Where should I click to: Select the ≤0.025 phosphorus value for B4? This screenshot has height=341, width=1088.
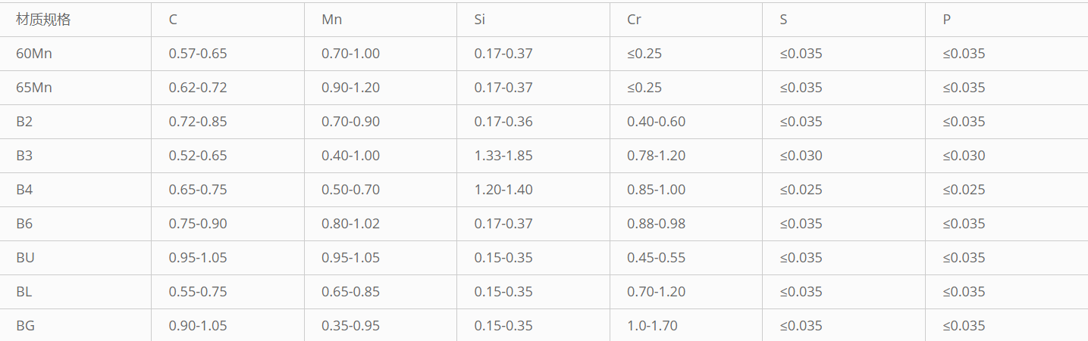[x=964, y=190]
